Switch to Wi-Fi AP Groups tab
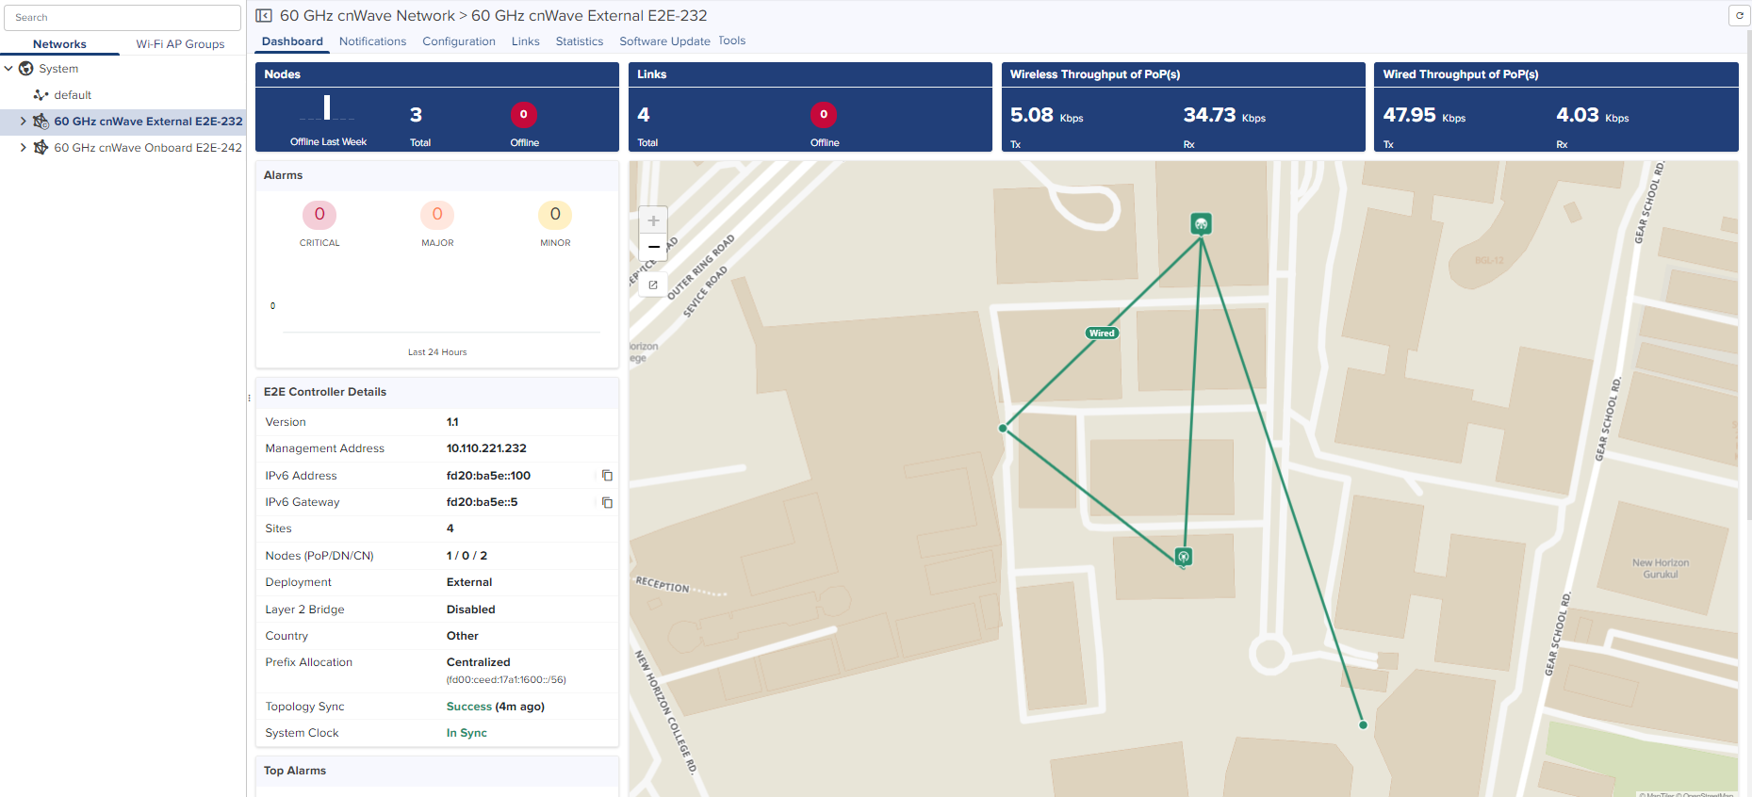 pyautogui.click(x=180, y=44)
